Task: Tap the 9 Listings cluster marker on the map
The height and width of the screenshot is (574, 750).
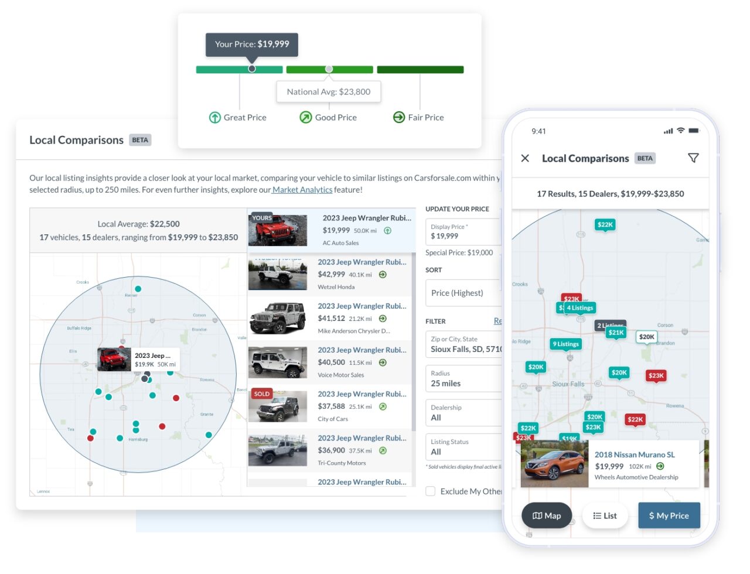Action: pyautogui.click(x=565, y=344)
